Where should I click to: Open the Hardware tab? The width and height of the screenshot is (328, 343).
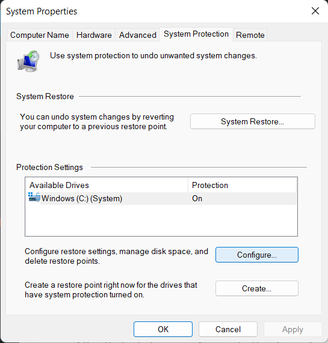click(94, 35)
